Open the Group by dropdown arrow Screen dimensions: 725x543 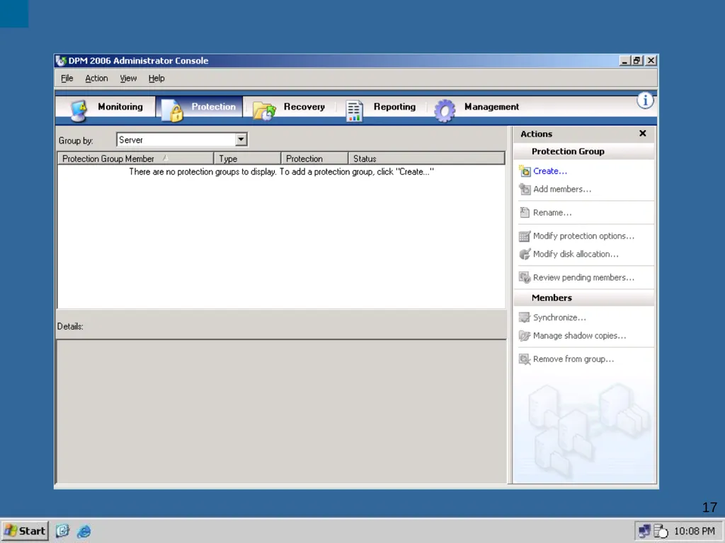click(241, 139)
